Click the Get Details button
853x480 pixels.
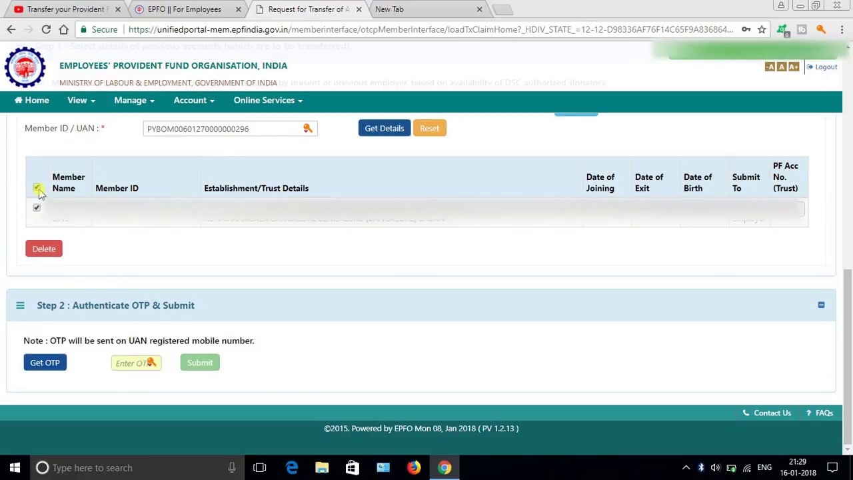pos(384,128)
